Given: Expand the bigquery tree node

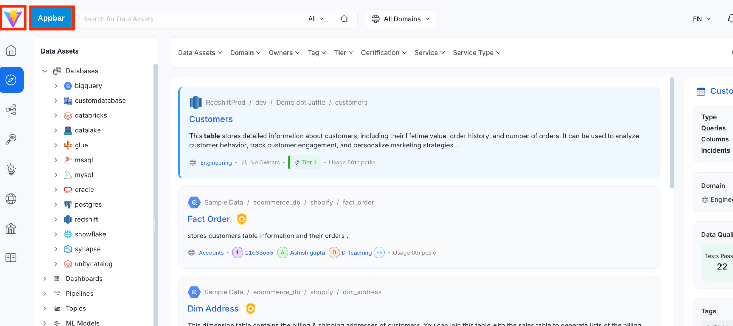Looking at the screenshot, I should click(56, 86).
